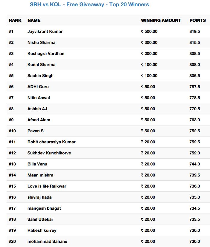Click the Nishu Sharma row name

point(41,42)
